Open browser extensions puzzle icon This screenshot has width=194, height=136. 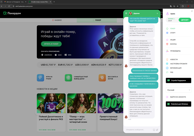pos(183,6)
